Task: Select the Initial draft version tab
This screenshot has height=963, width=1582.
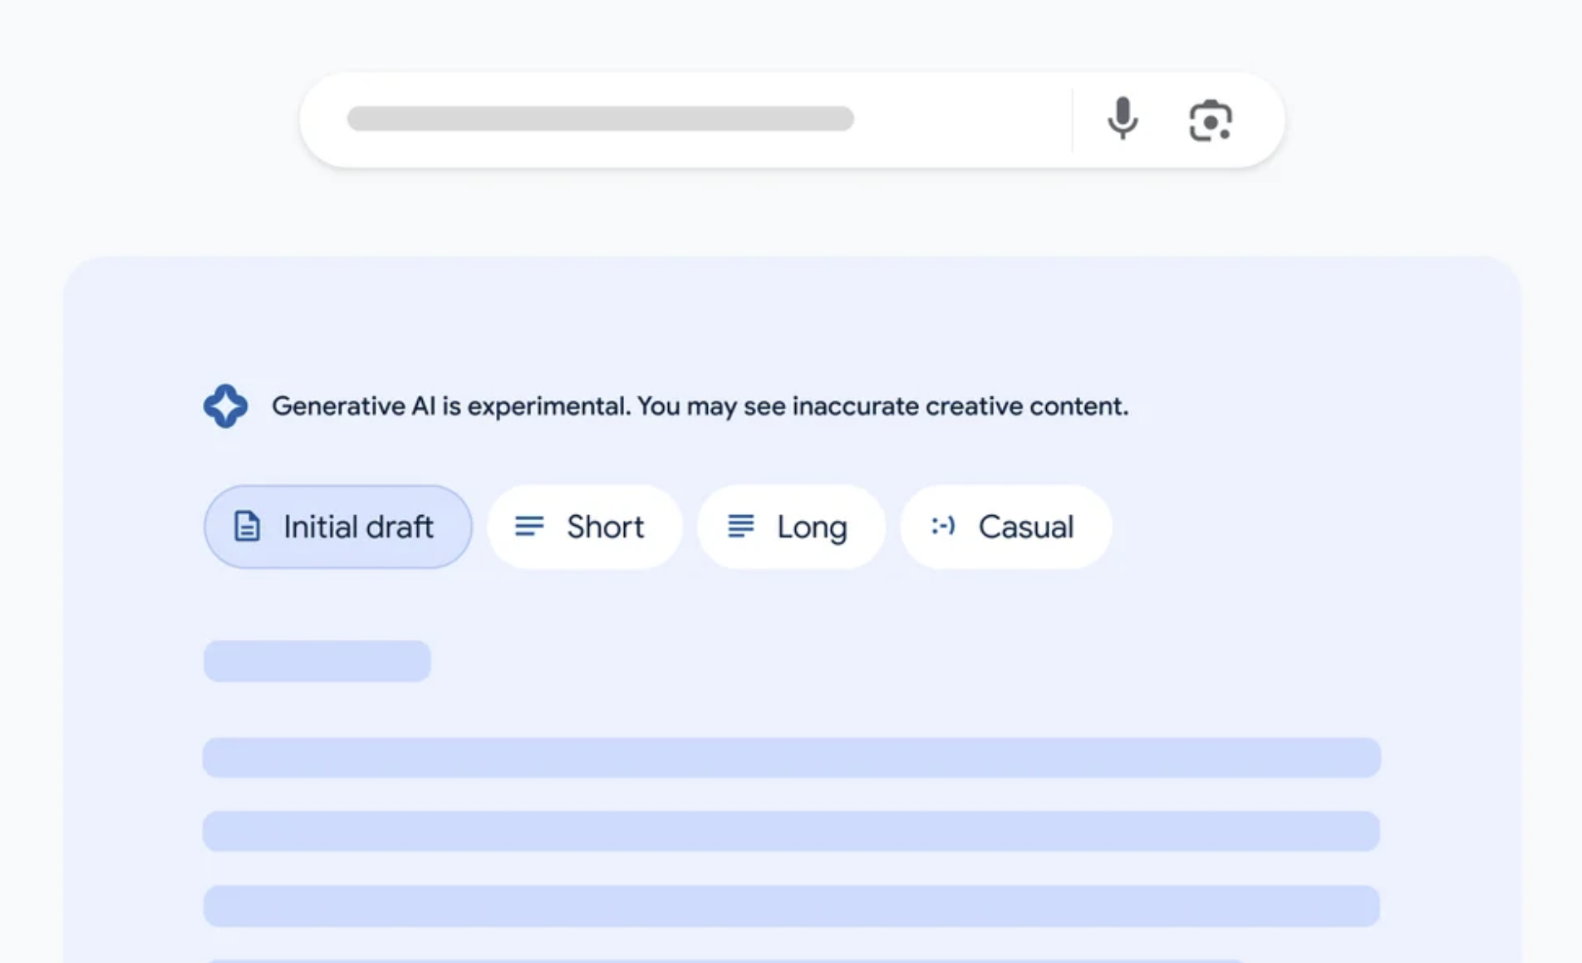Action: click(337, 526)
